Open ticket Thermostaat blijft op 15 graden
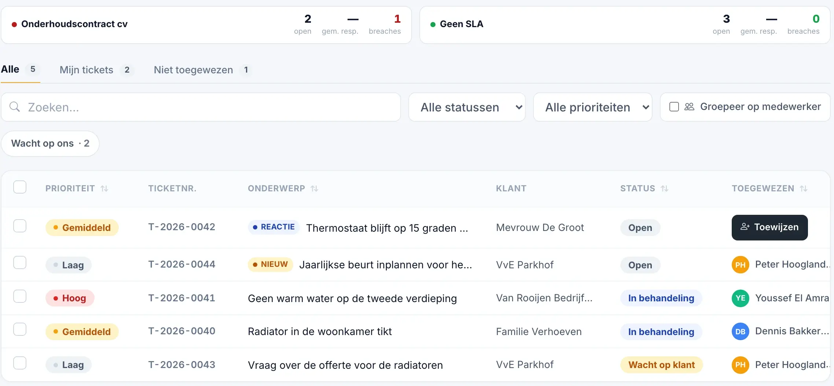834x386 pixels. [x=387, y=228]
